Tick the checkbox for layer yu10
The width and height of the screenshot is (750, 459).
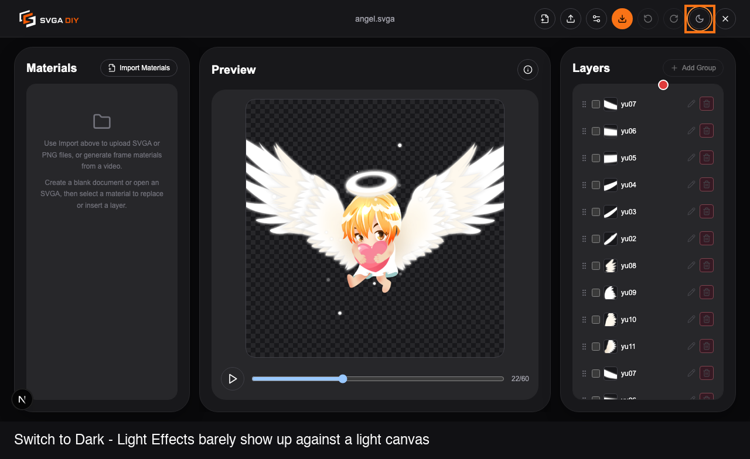tap(596, 320)
